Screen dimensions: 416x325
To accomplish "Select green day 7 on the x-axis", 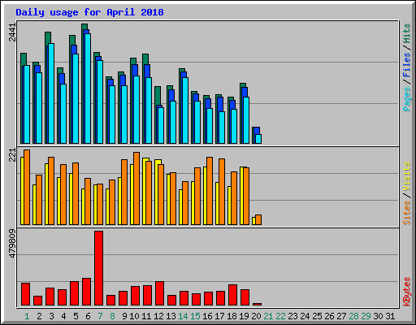I will pyautogui.click(x=100, y=316).
